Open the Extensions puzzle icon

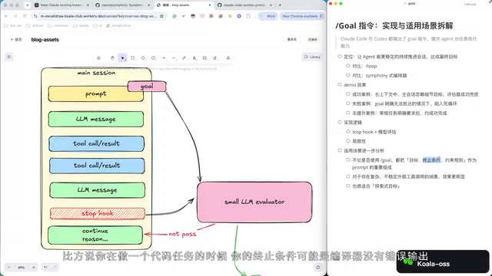pyautogui.click(x=248, y=16)
